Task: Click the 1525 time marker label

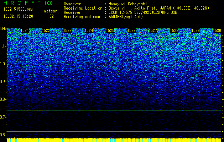Action: click(110, 31)
